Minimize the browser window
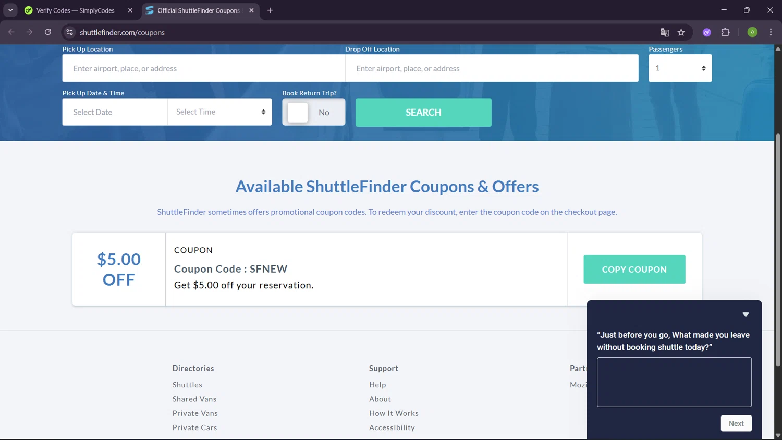Viewport: 782px width, 440px height. (724, 10)
